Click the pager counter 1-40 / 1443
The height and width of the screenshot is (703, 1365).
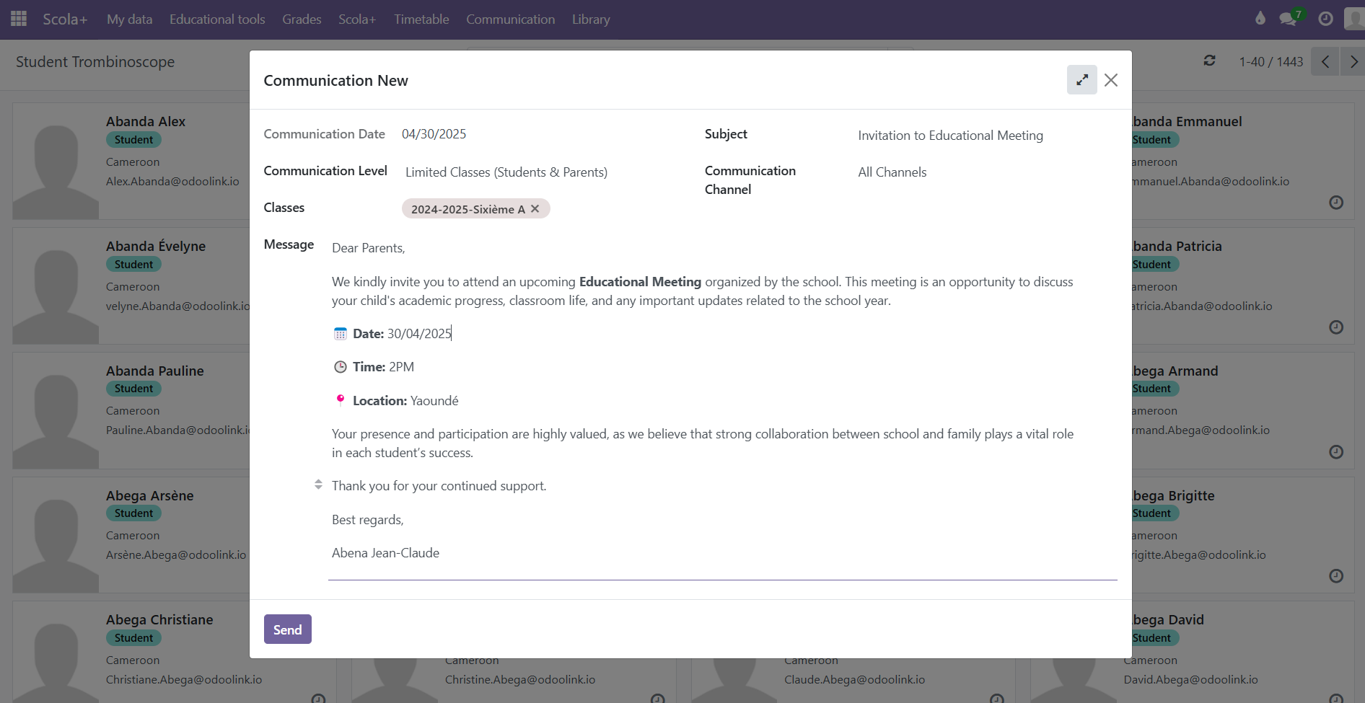[1271, 62]
